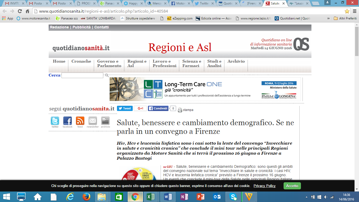This screenshot has width=359, height=202.
Task: Click the taskbar clock showing 14:36
Action: (347, 197)
